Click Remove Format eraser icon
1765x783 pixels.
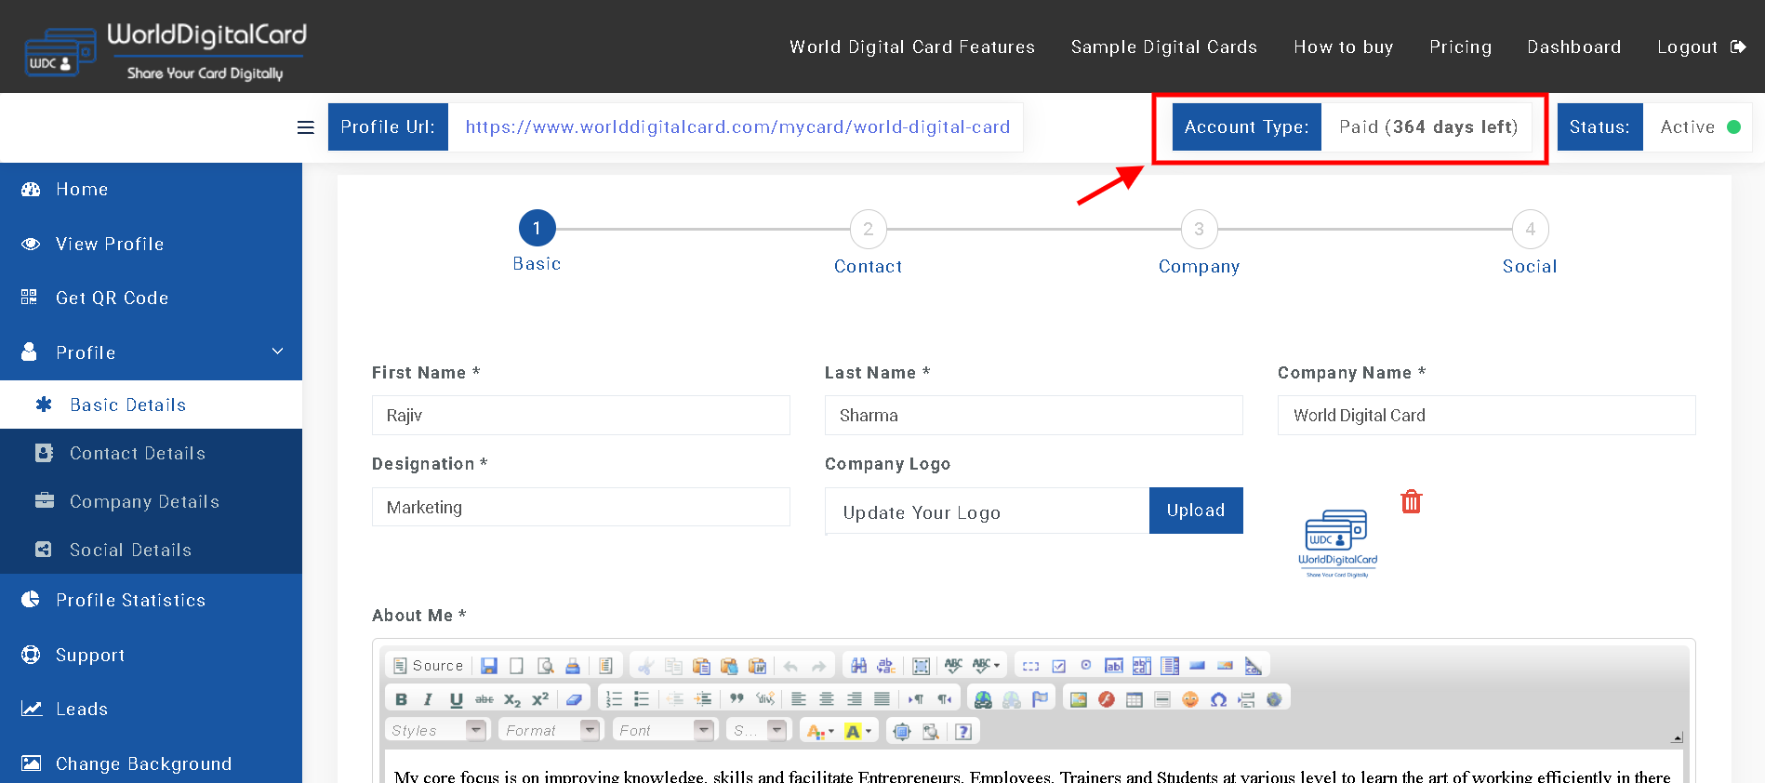(574, 699)
